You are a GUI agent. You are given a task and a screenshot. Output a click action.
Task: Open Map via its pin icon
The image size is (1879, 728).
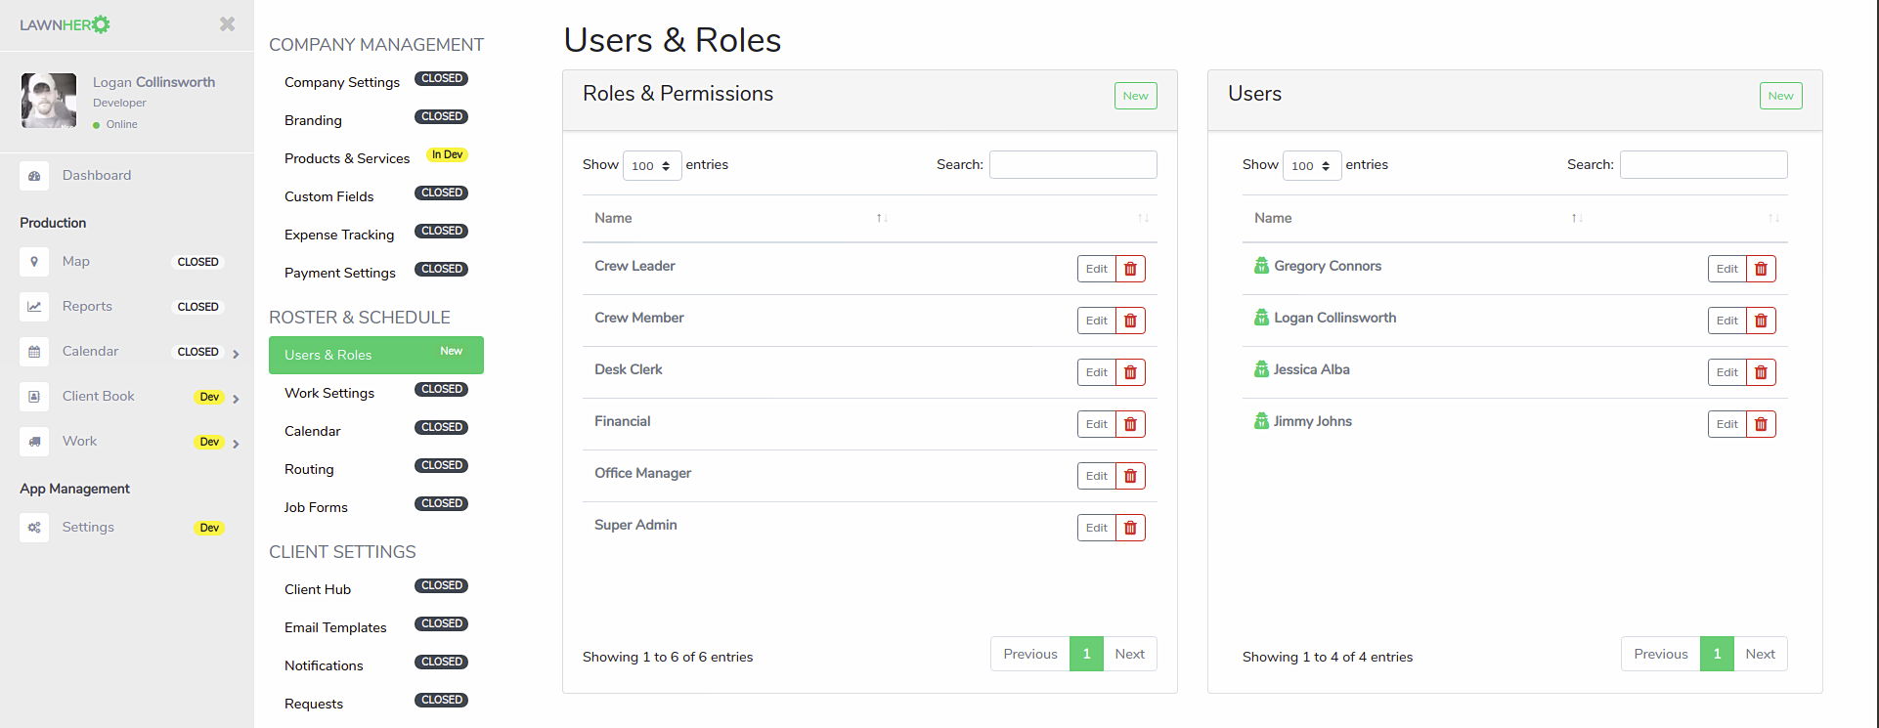click(34, 262)
